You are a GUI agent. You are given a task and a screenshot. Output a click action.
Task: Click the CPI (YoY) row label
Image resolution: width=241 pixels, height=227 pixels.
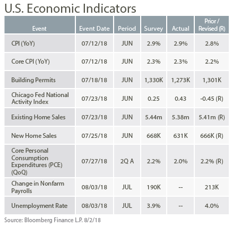click(x=23, y=43)
